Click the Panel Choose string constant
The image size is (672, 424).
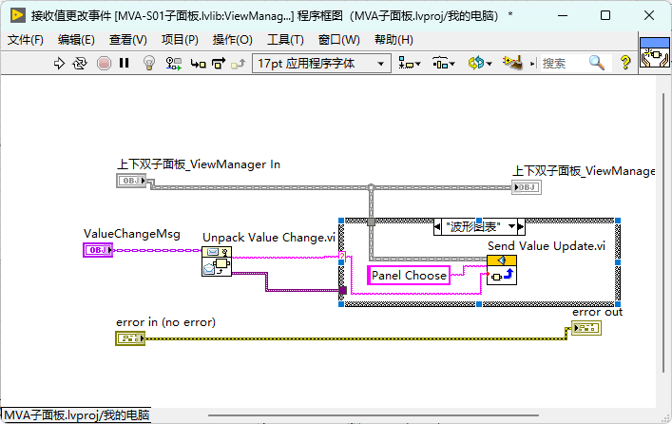click(409, 276)
